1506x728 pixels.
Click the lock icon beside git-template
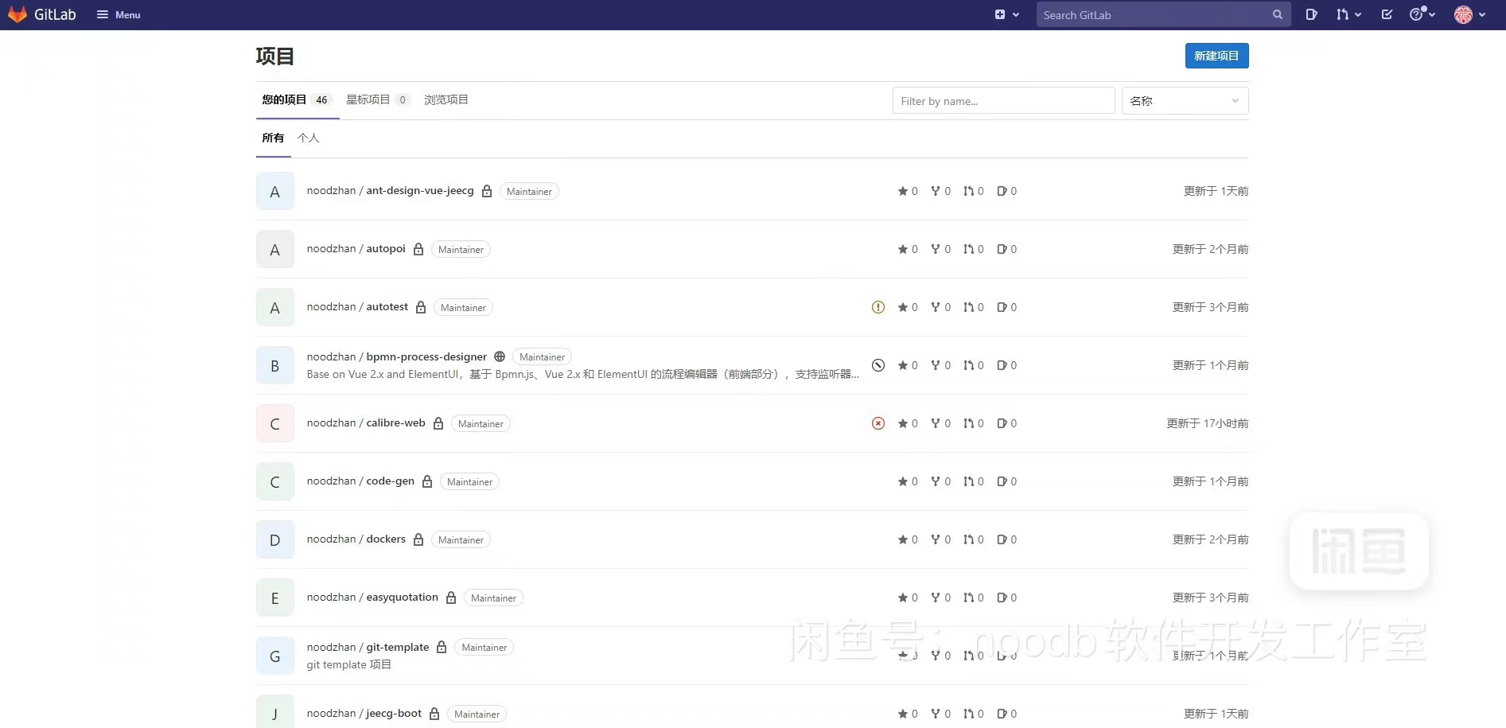[x=442, y=648]
